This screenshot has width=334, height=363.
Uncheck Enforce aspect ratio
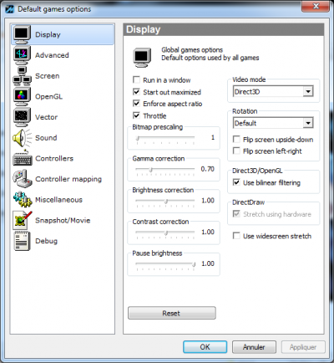[x=136, y=104]
